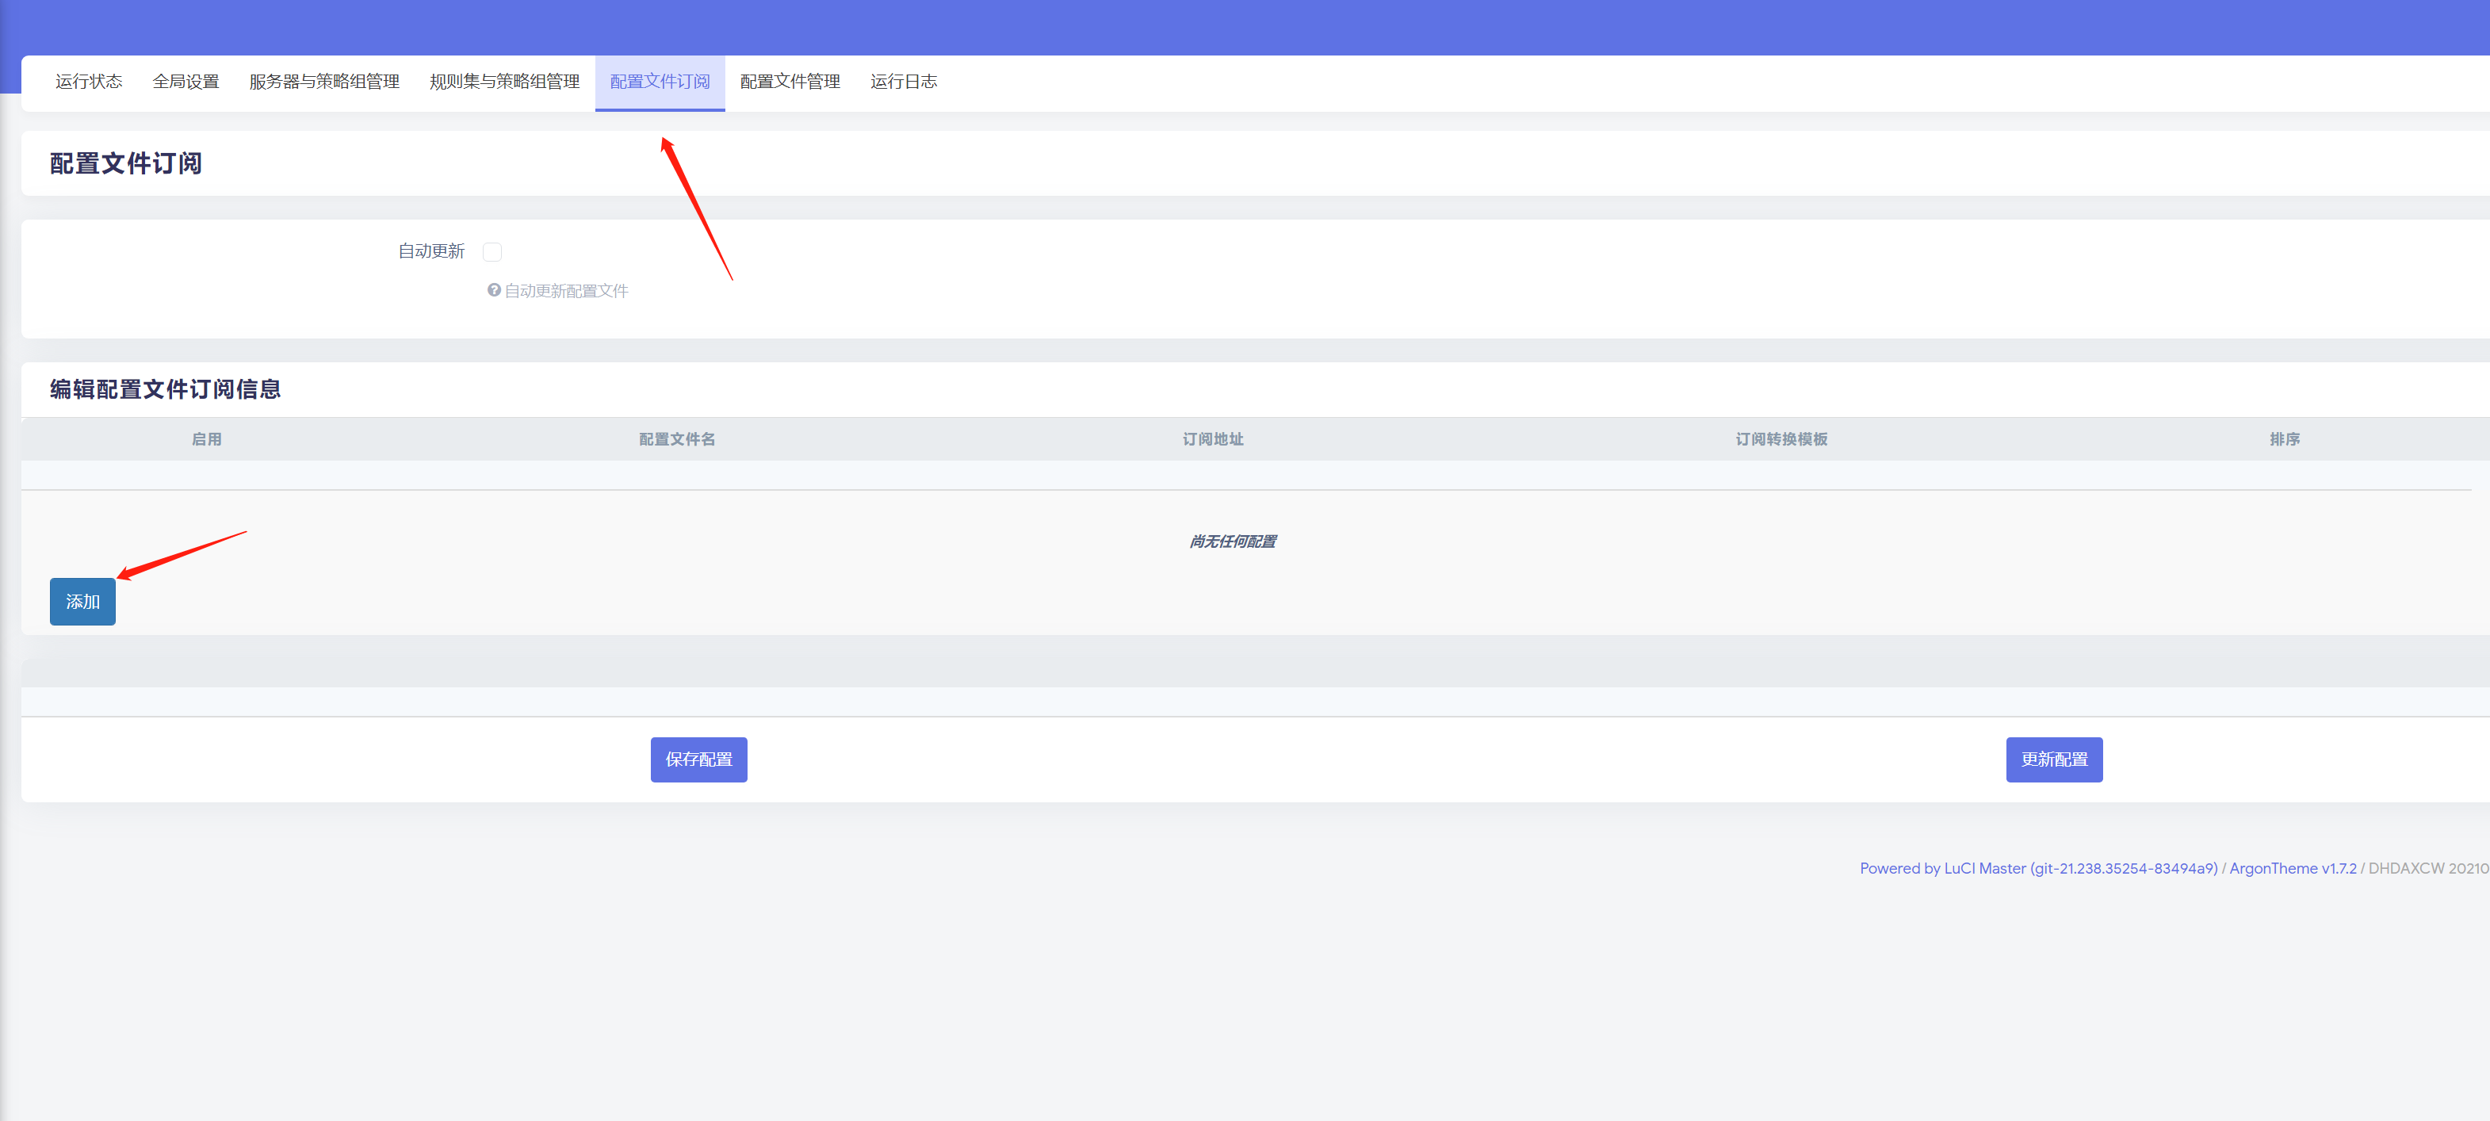Viewport: 2490px width, 1121px height.
Task: Open the 配置文件管理 tab
Action: (x=790, y=82)
